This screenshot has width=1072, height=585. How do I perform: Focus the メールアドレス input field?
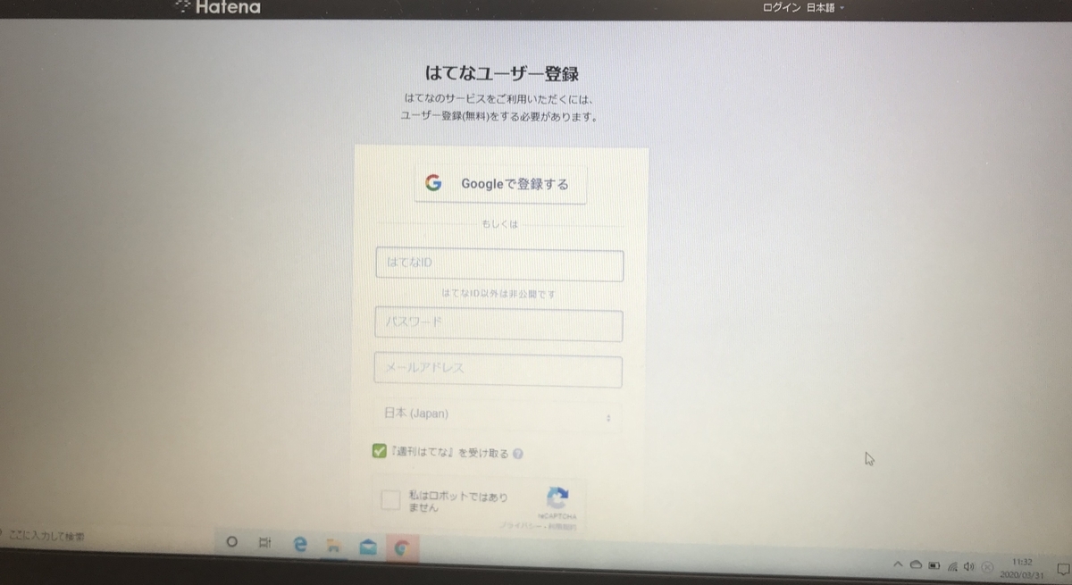tap(498, 371)
